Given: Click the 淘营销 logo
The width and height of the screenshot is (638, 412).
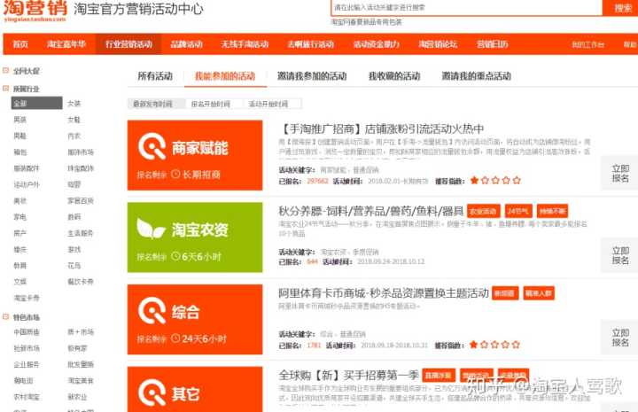Looking at the screenshot, I should [35, 10].
